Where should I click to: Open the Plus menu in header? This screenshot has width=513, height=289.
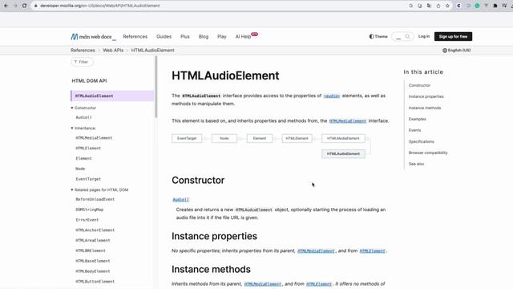pos(185,36)
